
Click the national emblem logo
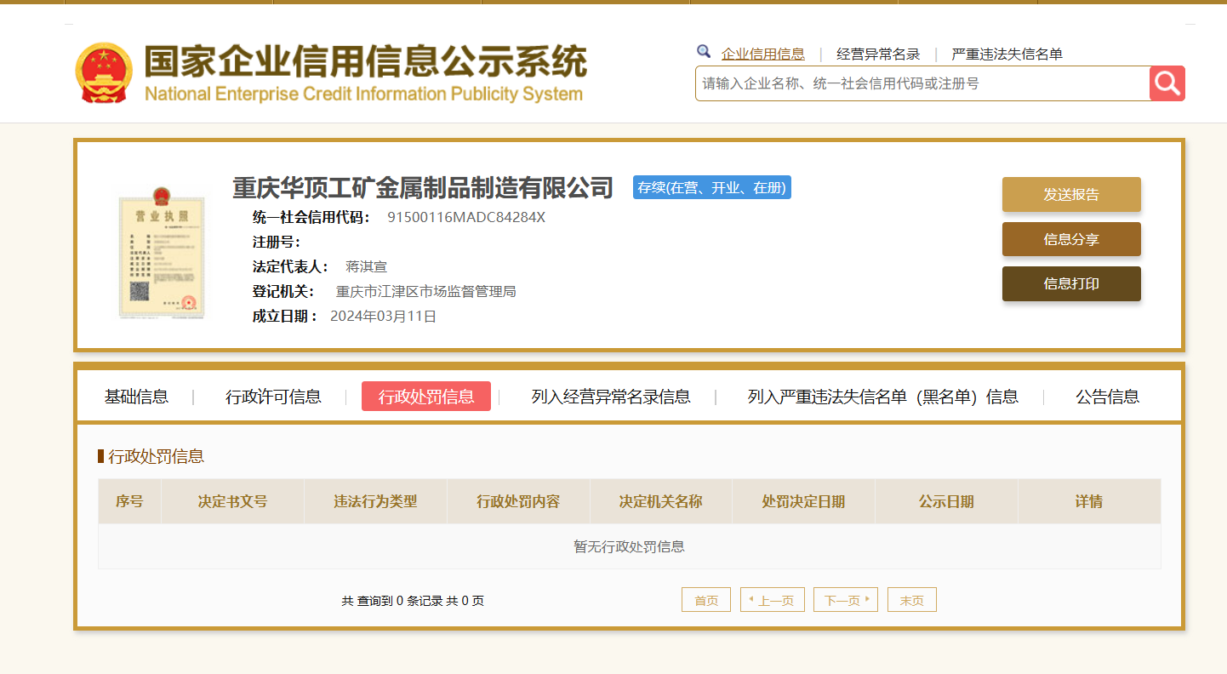104,73
